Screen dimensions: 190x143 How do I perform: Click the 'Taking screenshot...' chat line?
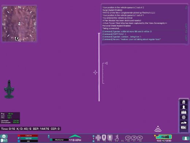click(111, 28)
